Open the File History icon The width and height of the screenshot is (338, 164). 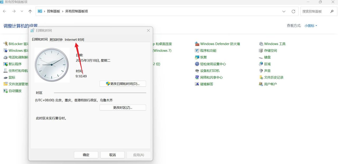pos(261,78)
